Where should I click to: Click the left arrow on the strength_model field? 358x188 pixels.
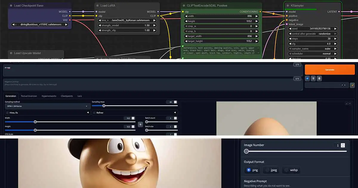pyautogui.click(x=99, y=25)
